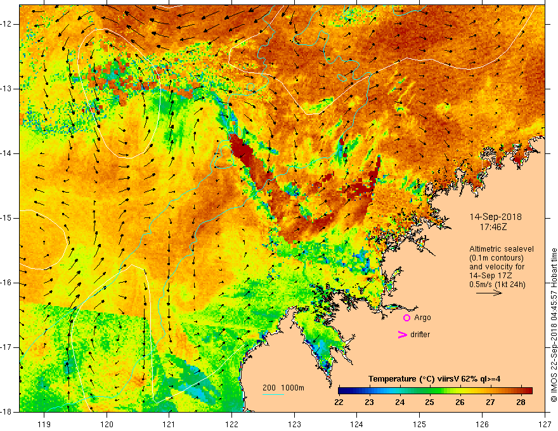Click the cyan 200 1000m isobath line sample
This screenshot has width=558, height=431.
273,394
